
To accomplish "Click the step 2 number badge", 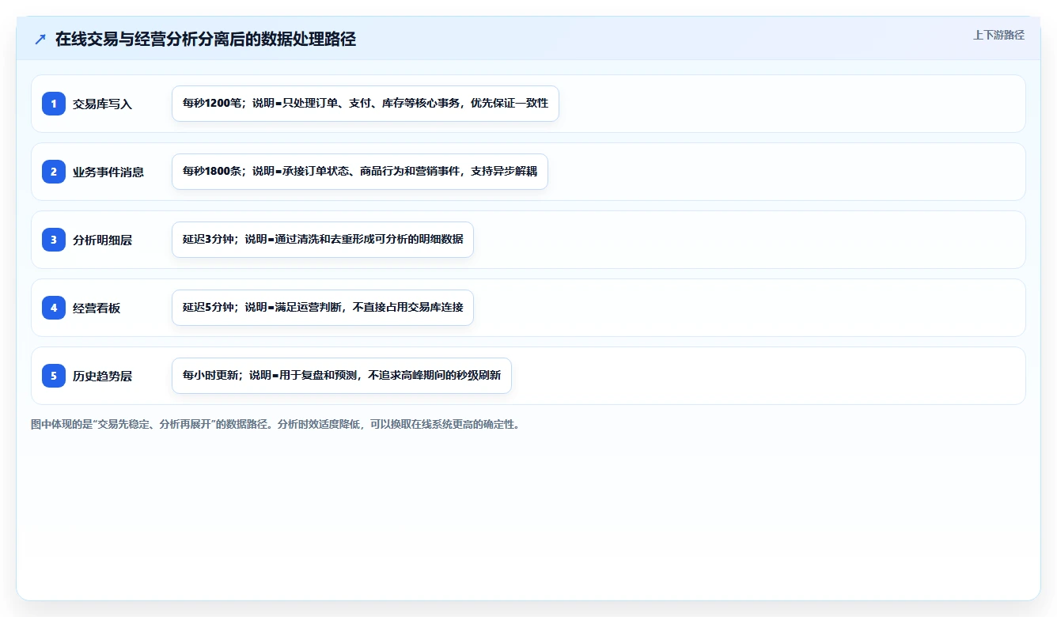I will pyautogui.click(x=54, y=172).
